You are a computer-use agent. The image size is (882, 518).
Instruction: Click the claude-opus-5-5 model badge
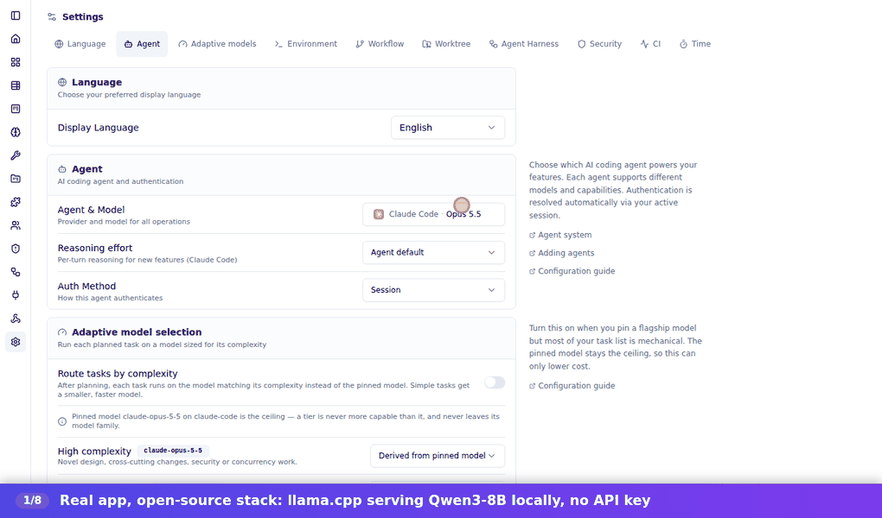click(173, 451)
